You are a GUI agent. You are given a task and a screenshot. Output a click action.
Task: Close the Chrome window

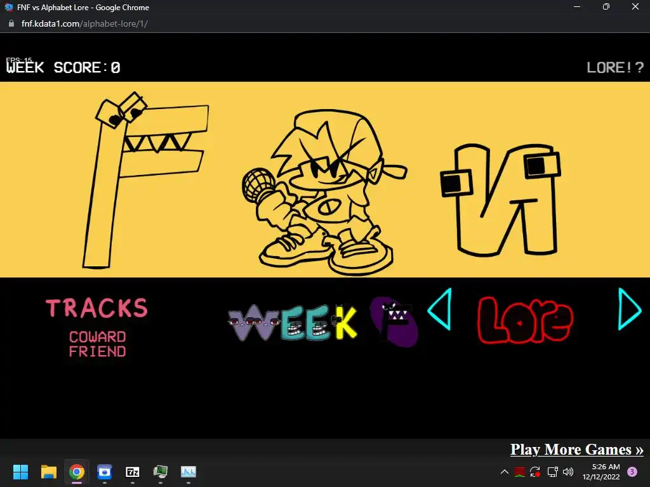(x=635, y=7)
